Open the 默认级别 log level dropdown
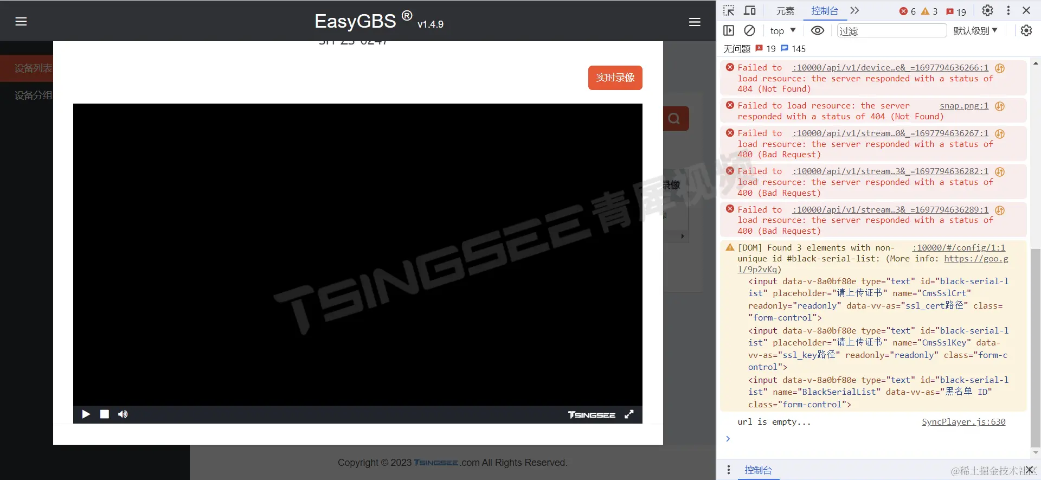Viewport: 1041px width, 480px height. (x=975, y=31)
